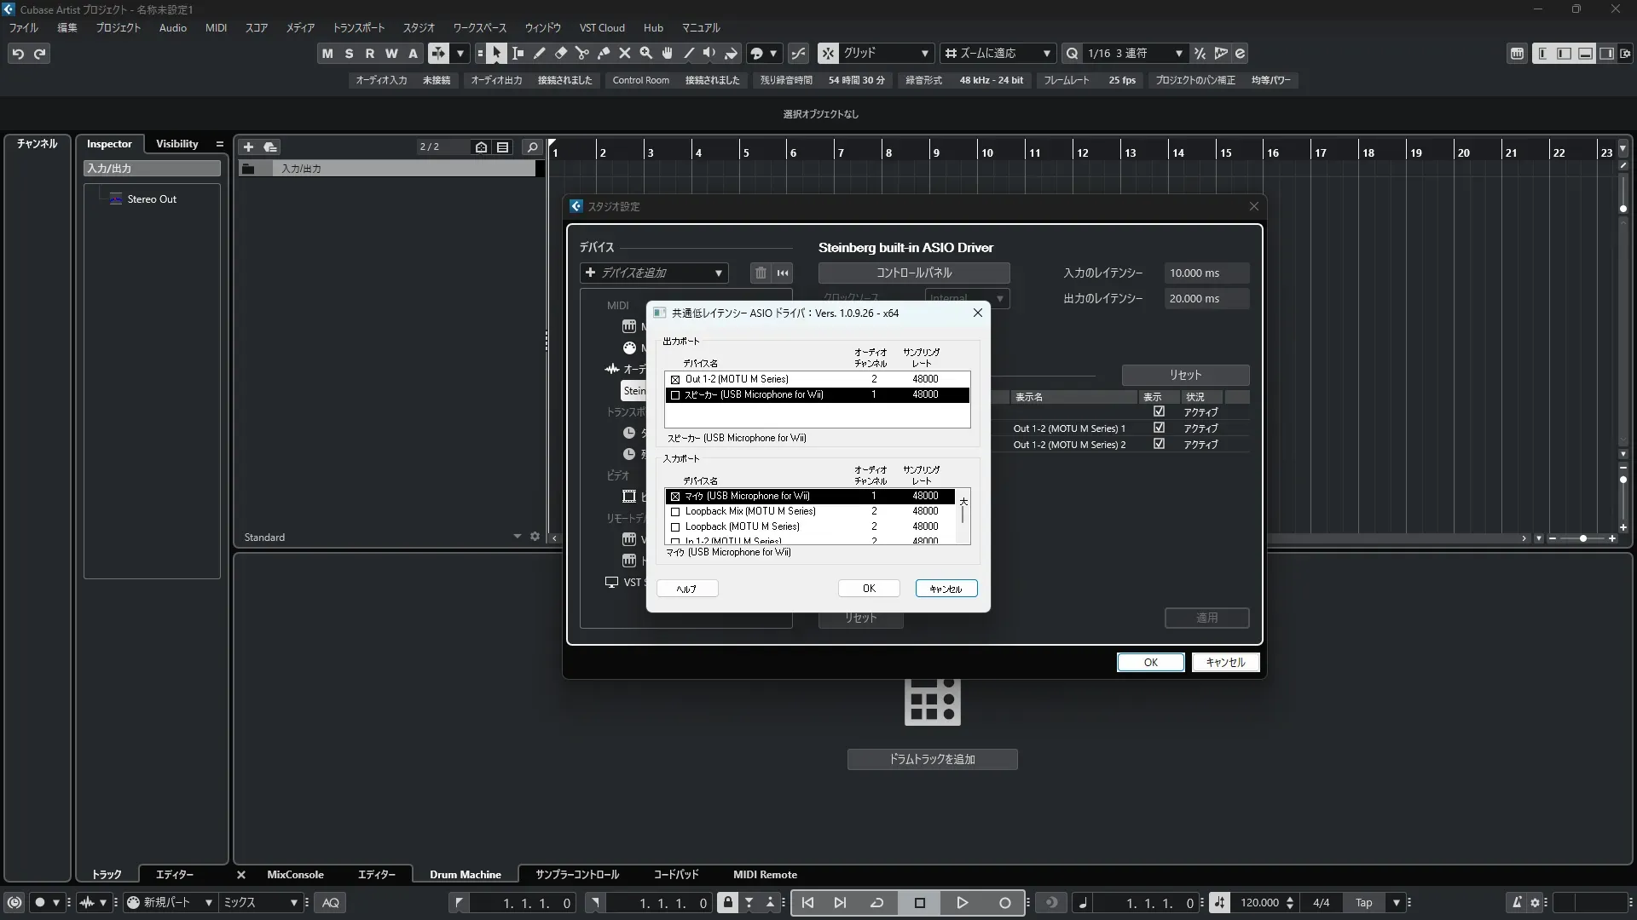Uncheck visibility for Out 1-2 (MOTU M Series) 2
The height and width of the screenshot is (920, 1637).
click(x=1159, y=444)
